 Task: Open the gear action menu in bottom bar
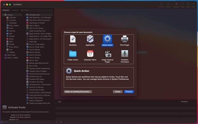click(3, 122)
